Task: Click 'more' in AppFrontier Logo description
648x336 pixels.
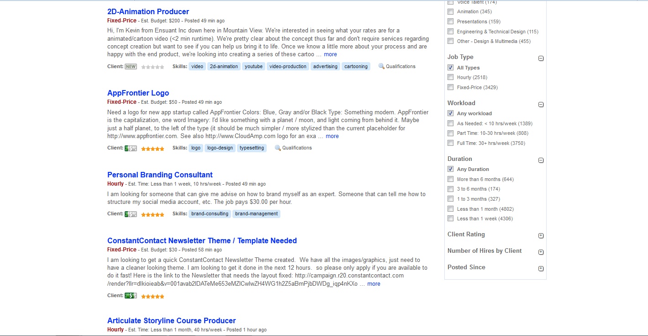Action: coord(332,136)
